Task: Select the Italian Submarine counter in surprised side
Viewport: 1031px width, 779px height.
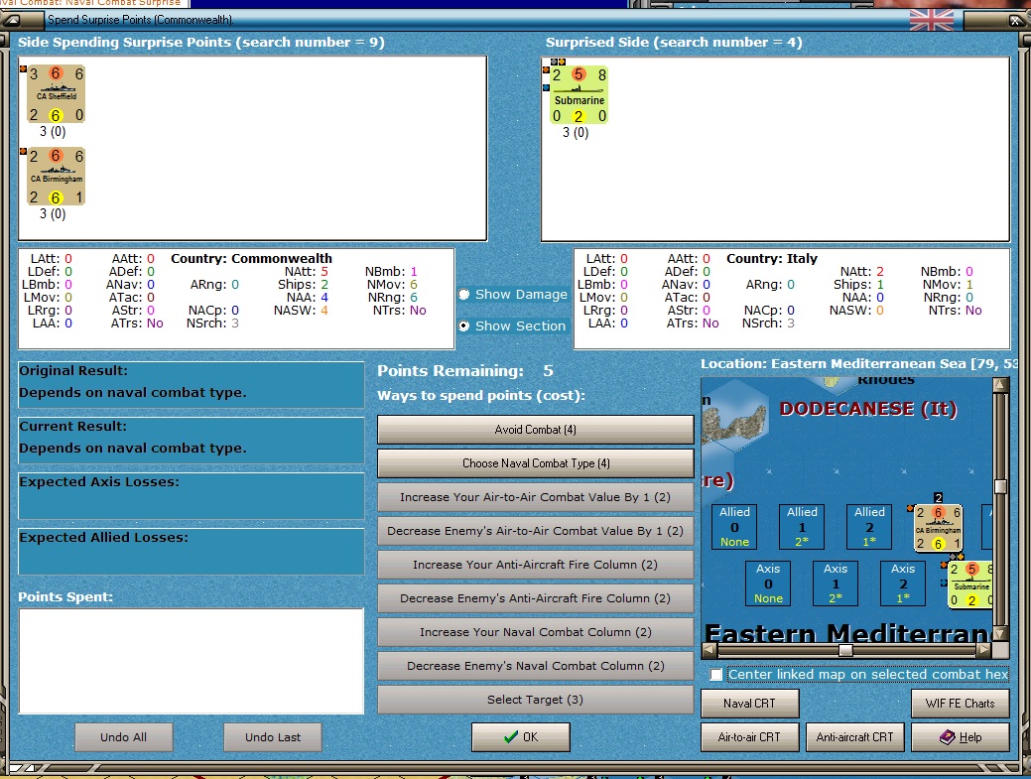Action: [x=579, y=95]
